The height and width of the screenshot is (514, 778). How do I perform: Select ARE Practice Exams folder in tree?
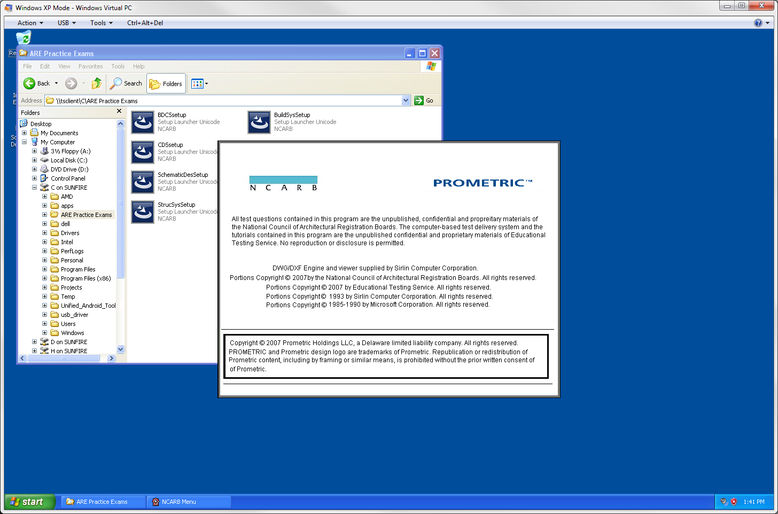86,215
